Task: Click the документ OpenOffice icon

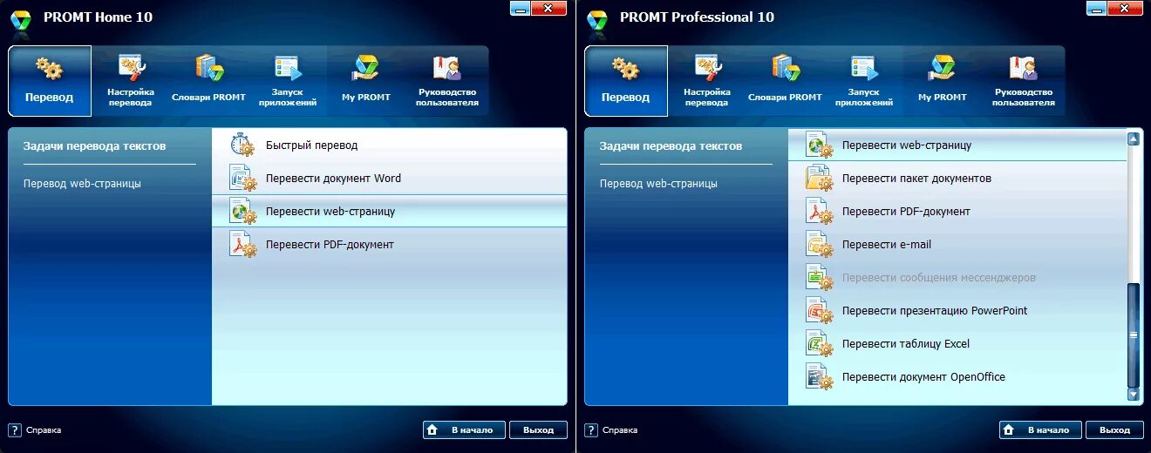Action: (x=820, y=377)
